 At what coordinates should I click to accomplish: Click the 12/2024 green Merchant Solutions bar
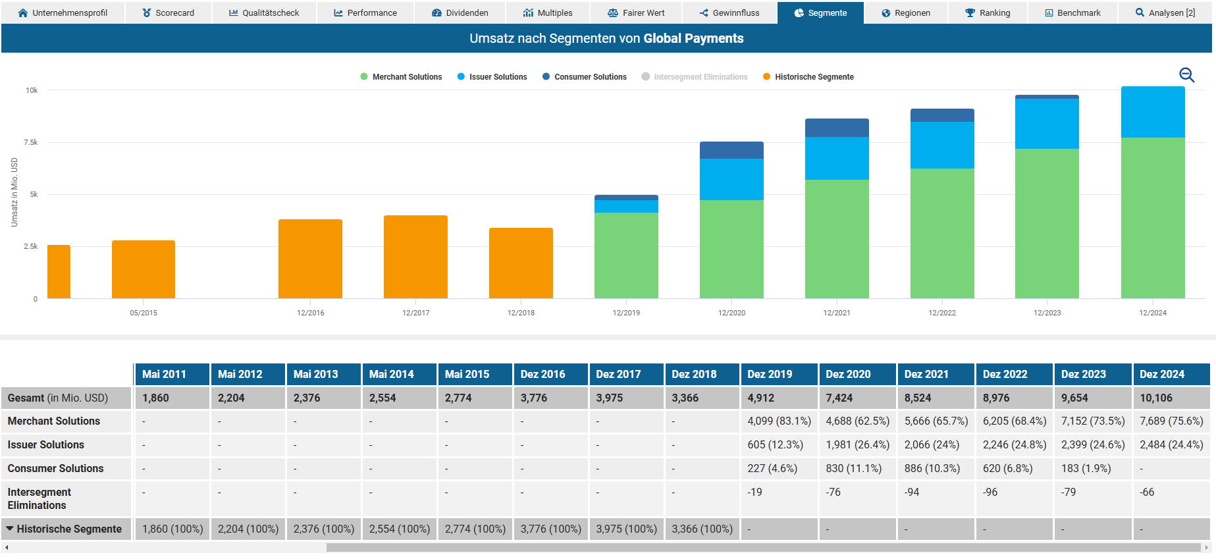pyautogui.click(x=1153, y=217)
